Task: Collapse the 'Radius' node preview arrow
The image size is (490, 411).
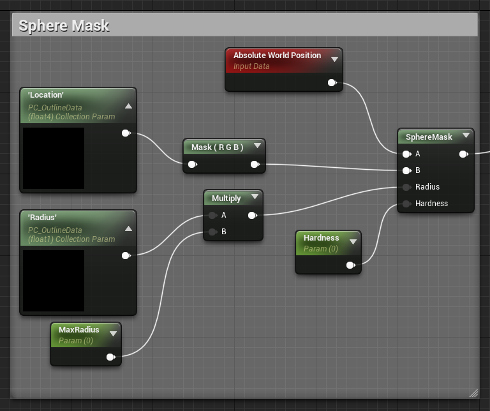Action: [x=128, y=228]
